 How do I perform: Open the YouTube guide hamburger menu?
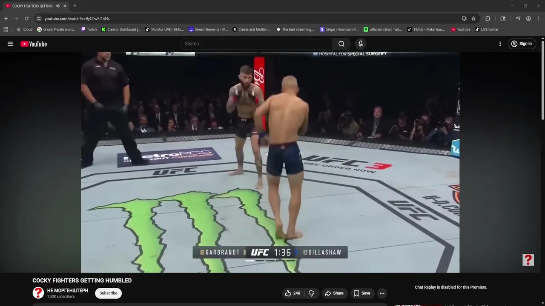(x=10, y=44)
